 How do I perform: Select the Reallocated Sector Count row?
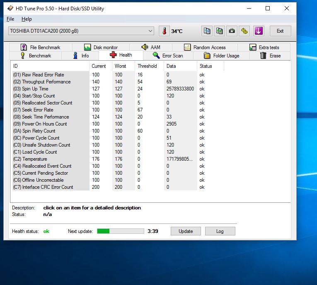pos(48,103)
